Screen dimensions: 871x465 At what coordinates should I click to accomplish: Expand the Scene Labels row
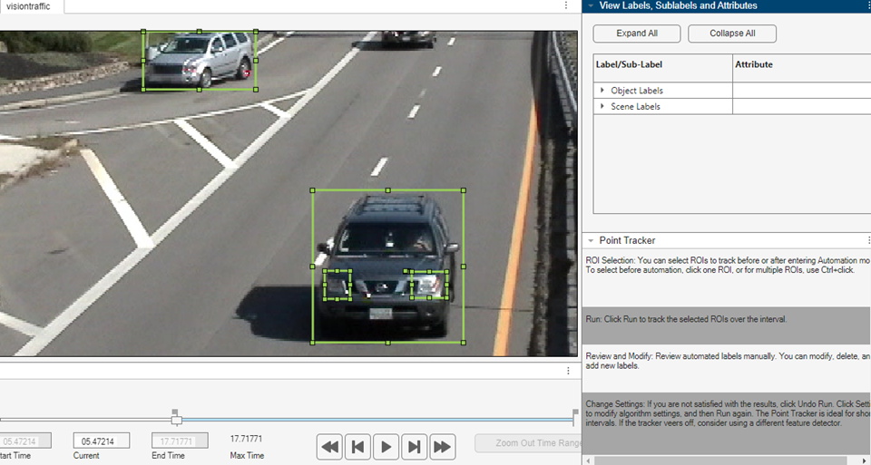[602, 106]
